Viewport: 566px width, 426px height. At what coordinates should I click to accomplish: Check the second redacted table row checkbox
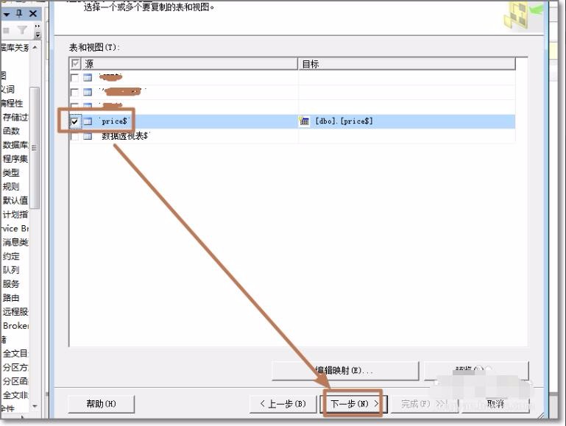tap(74, 93)
